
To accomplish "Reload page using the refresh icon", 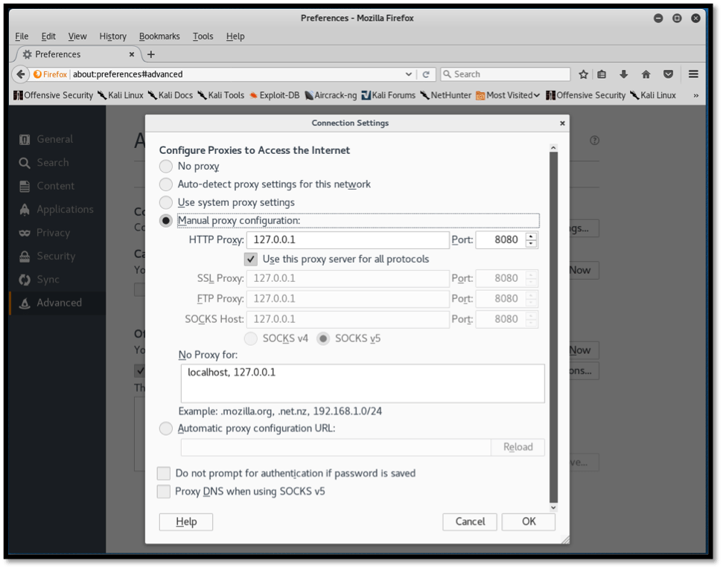I will (427, 74).
